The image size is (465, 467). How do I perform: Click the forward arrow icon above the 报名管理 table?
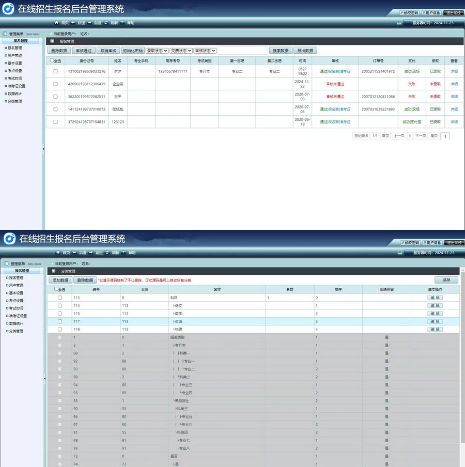pyautogui.click(x=90, y=23)
